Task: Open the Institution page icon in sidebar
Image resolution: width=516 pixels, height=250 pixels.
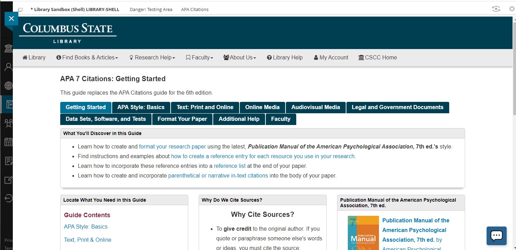Action: 8,48
